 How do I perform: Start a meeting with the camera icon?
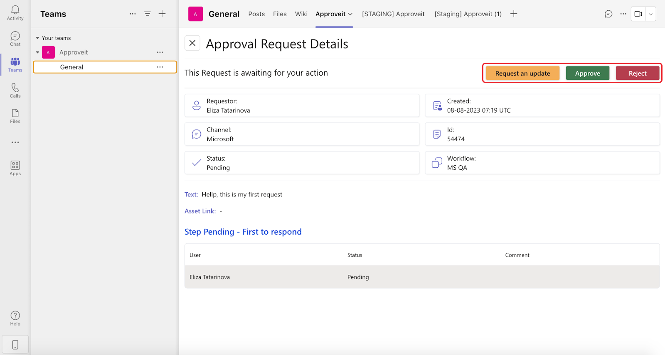[638, 14]
